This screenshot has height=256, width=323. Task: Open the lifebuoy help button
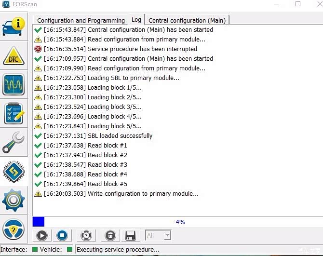tap(86, 235)
